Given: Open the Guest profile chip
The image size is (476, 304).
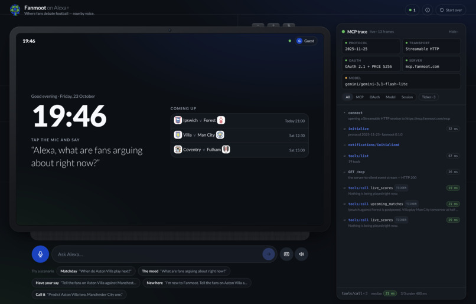Looking at the screenshot, I should tap(306, 41).
